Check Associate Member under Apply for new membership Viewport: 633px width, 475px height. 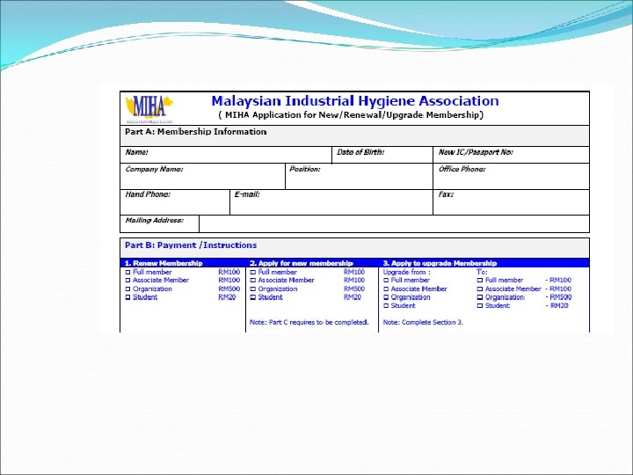coord(253,281)
